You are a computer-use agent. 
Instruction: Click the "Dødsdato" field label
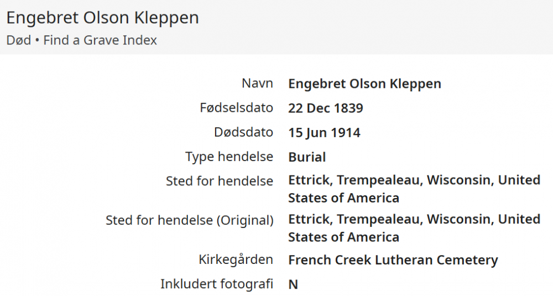coord(243,132)
